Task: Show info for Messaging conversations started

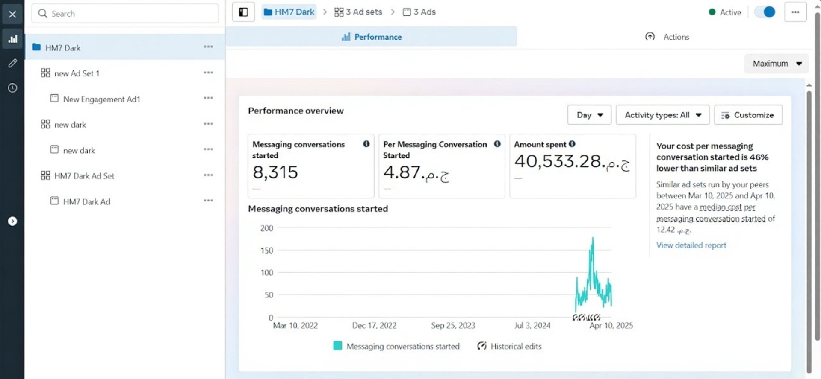Action: click(x=366, y=144)
